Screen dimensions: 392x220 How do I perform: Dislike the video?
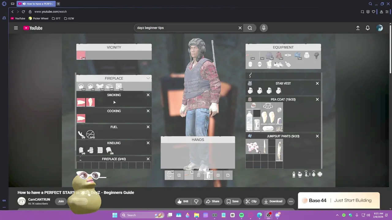[x=196, y=201]
